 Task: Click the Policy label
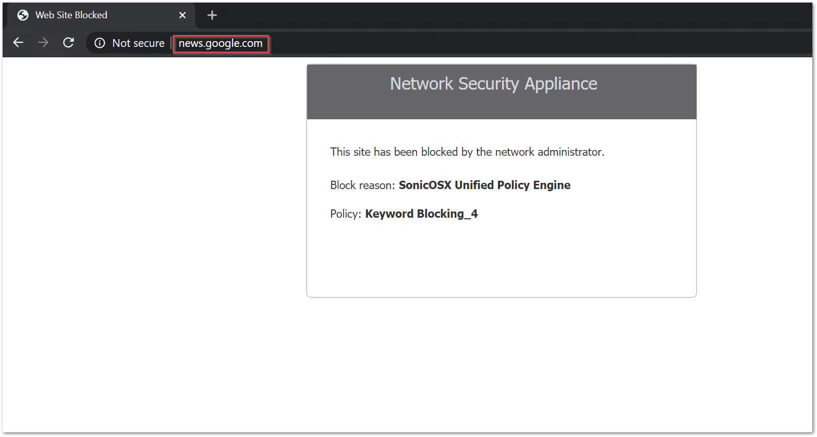(345, 214)
